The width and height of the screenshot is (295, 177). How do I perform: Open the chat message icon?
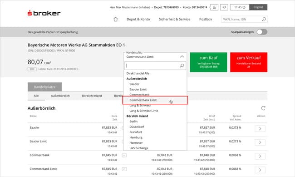pos(224,7)
